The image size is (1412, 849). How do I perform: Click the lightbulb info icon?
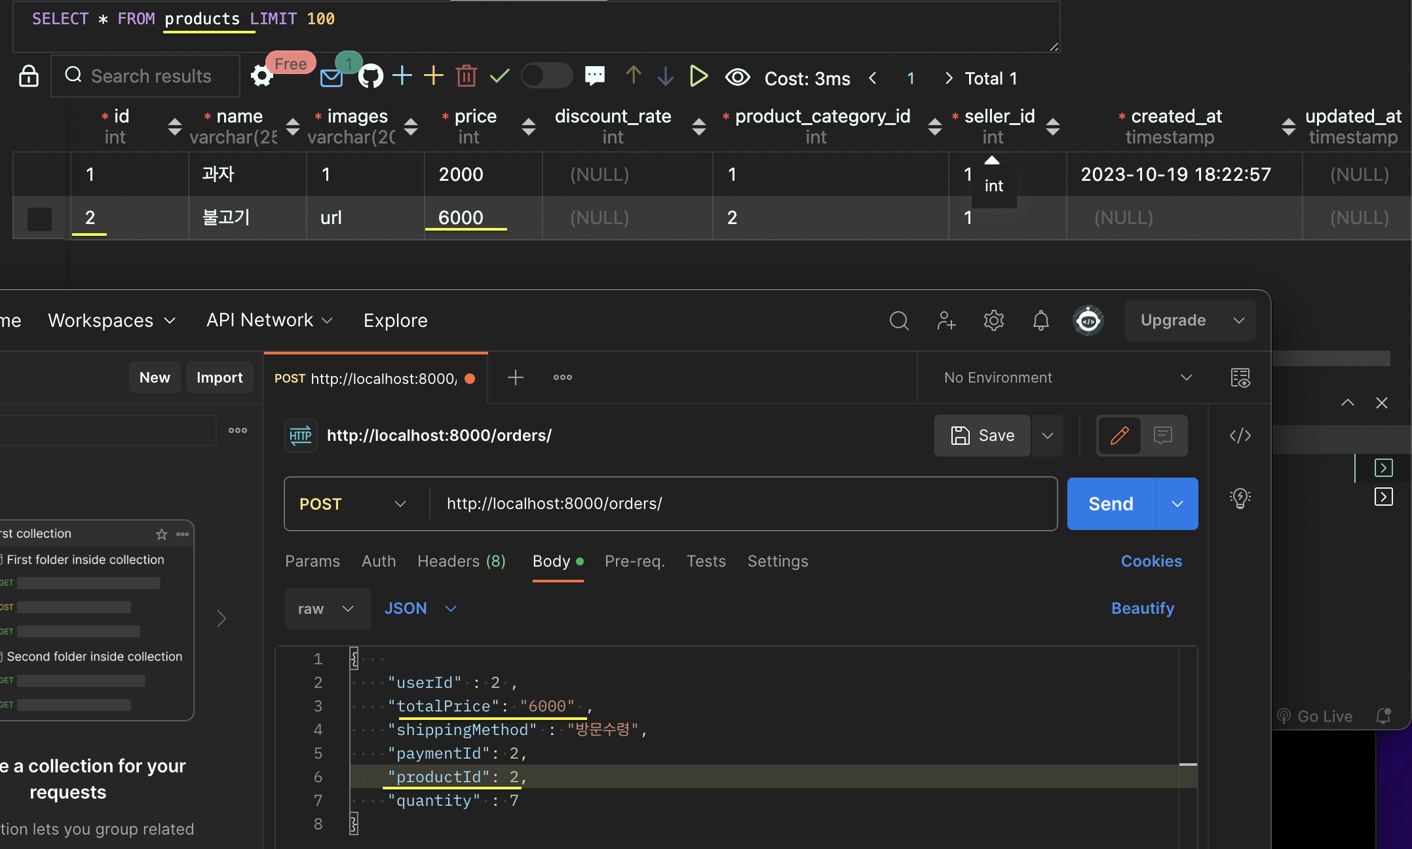pos(1240,499)
